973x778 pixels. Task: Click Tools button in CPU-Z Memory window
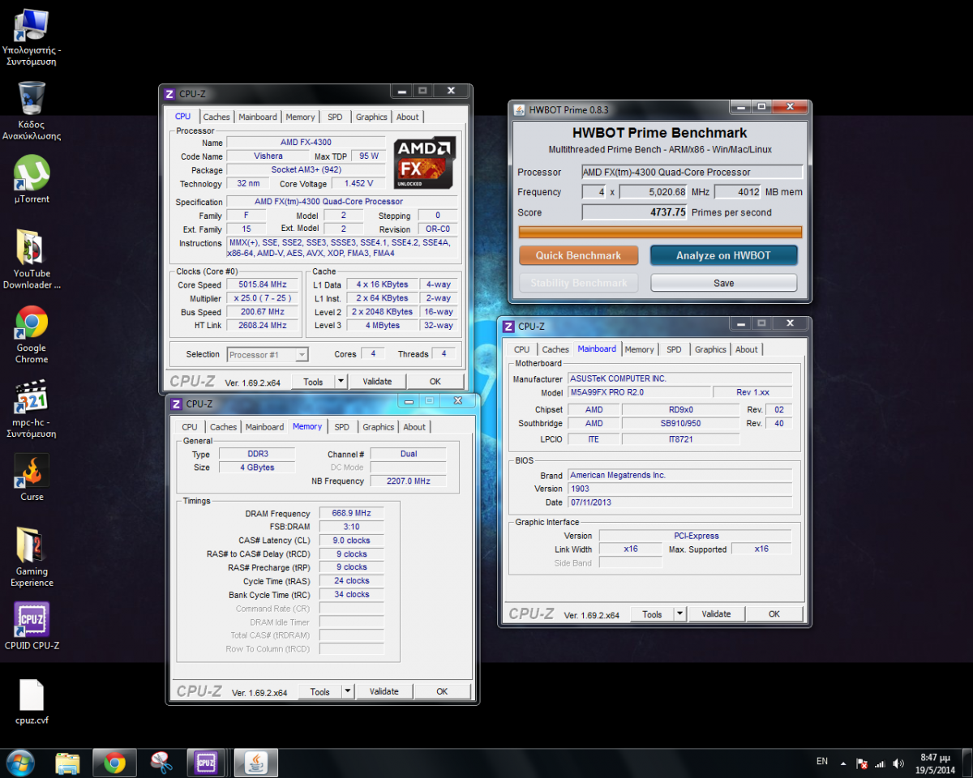coord(320,691)
